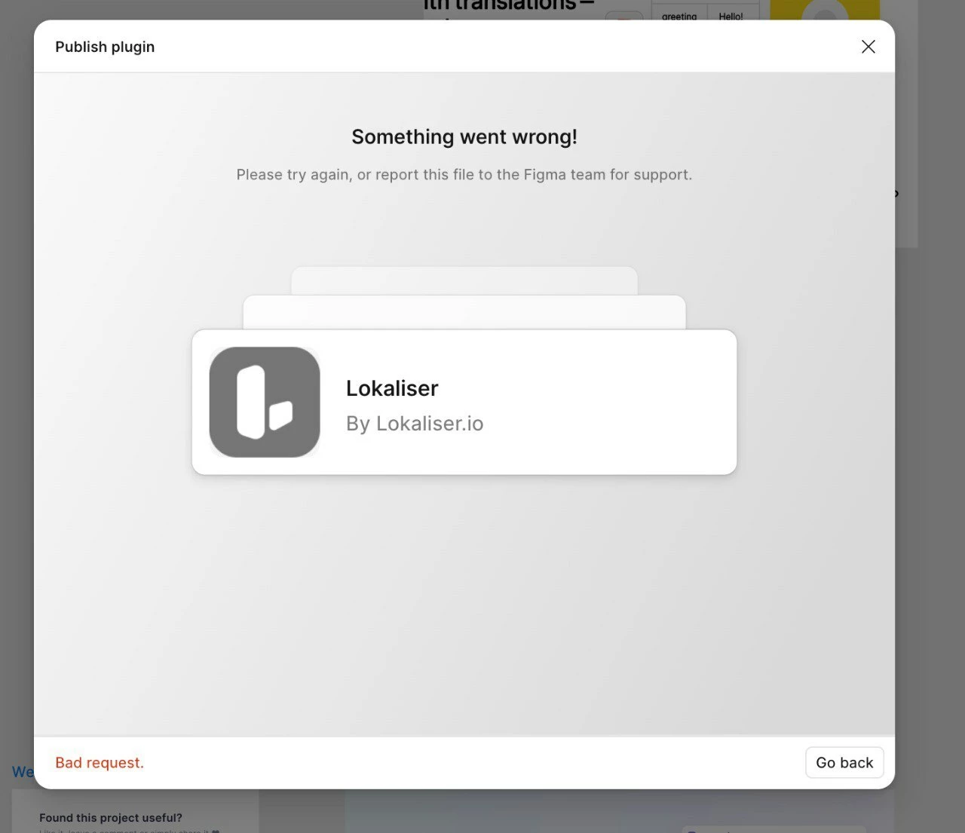Screen dimensions: 965x833
Task: Click the Bad request. error message
Action: 100,763
